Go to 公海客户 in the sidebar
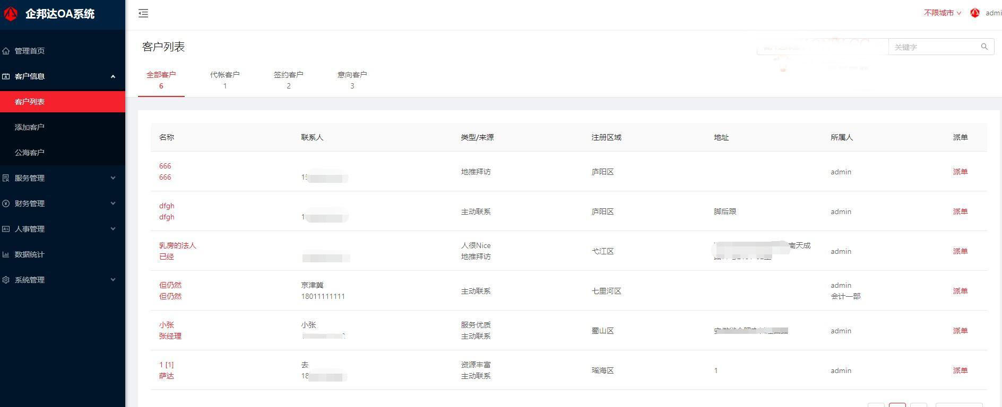Image resolution: width=1002 pixels, height=407 pixels. (30, 153)
